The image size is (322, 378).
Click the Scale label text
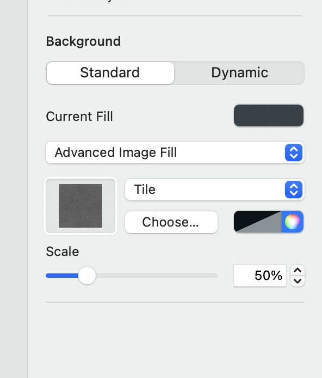point(63,252)
